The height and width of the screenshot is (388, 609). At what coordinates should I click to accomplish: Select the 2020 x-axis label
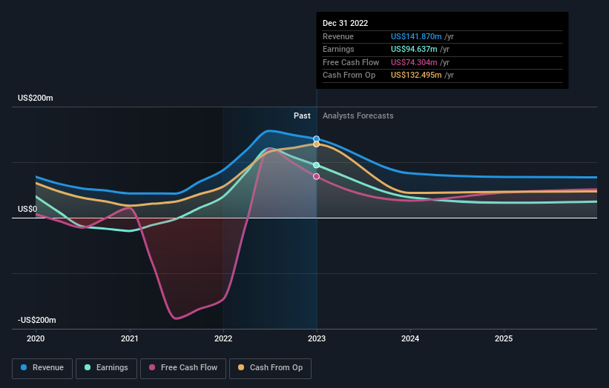[36, 338]
